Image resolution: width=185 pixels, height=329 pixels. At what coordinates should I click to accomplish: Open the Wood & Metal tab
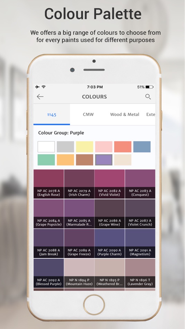tap(125, 115)
